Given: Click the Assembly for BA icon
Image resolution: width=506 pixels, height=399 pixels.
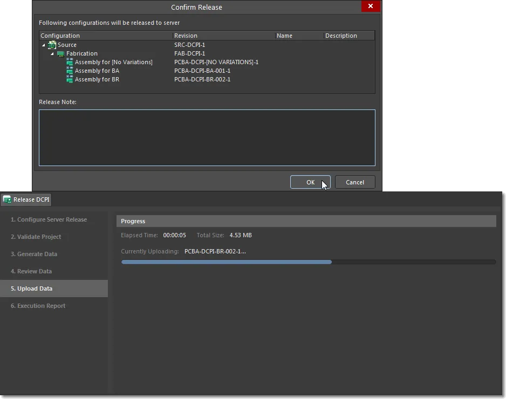Looking at the screenshot, I should [x=70, y=71].
